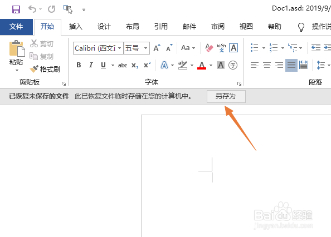Open Customize Quick Access Toolbar dropdown
331x237 pixels.
click(84, 9)
